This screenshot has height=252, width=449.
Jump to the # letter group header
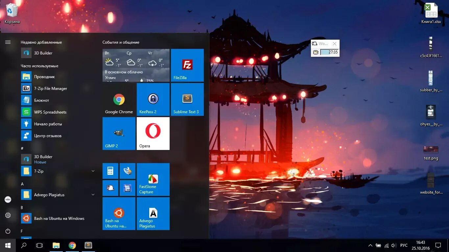22,148
